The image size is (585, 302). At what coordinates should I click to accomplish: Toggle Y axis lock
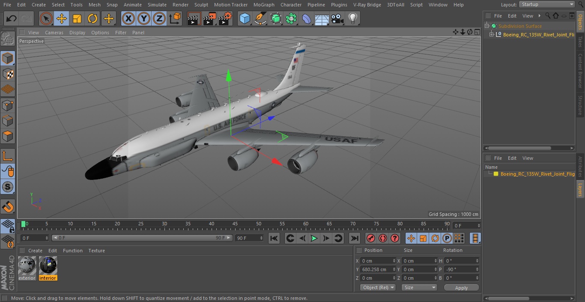144,18
